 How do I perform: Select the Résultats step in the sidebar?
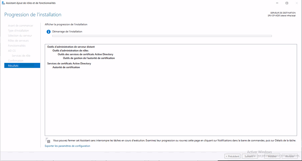(x=22, y=66)
